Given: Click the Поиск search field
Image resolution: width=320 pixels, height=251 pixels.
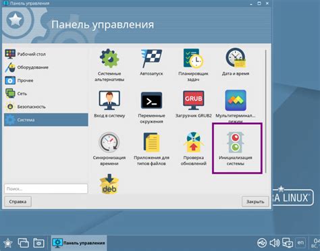Looking at the screenshot, I should (x=46, y=189).
